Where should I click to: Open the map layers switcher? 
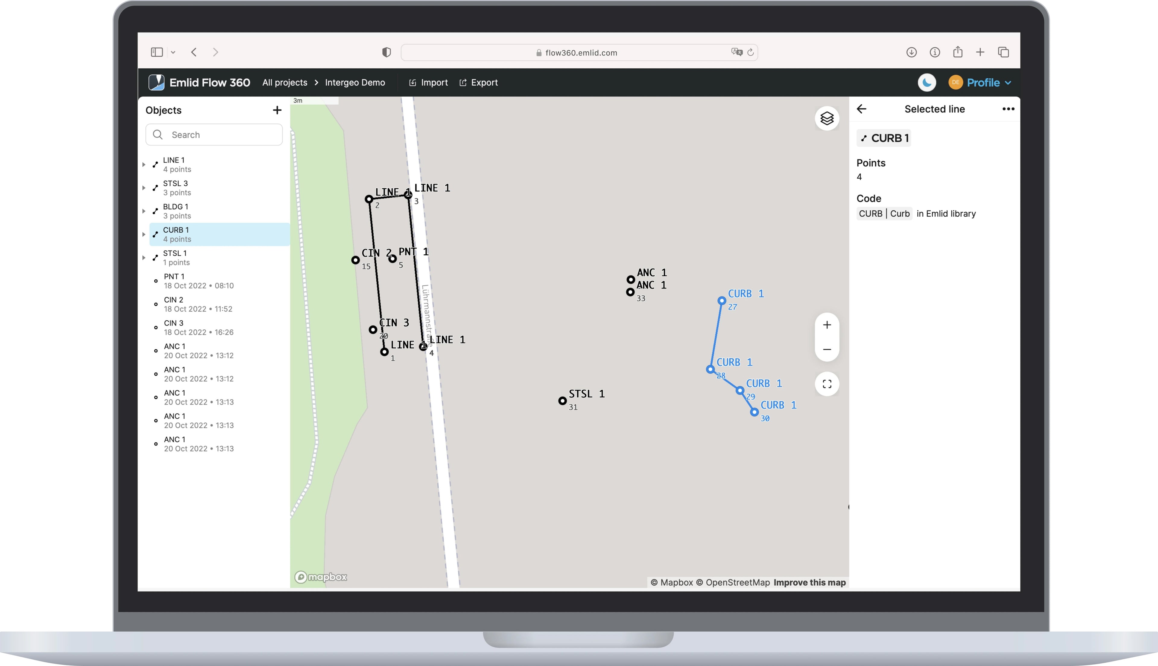click(827, 118)
